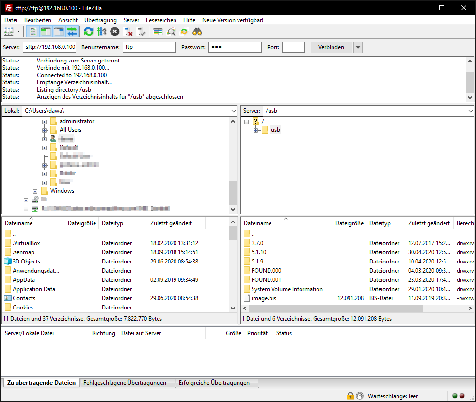Click the AppData folder icon

[x=8, y=280]
